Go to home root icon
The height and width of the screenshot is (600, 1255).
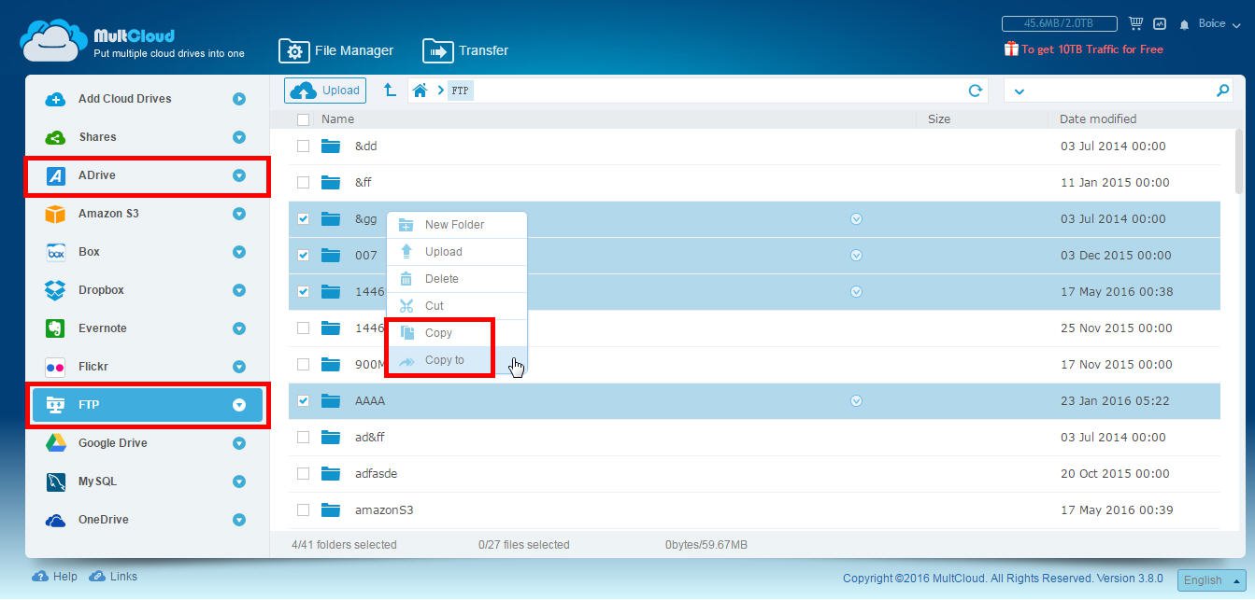421,90
